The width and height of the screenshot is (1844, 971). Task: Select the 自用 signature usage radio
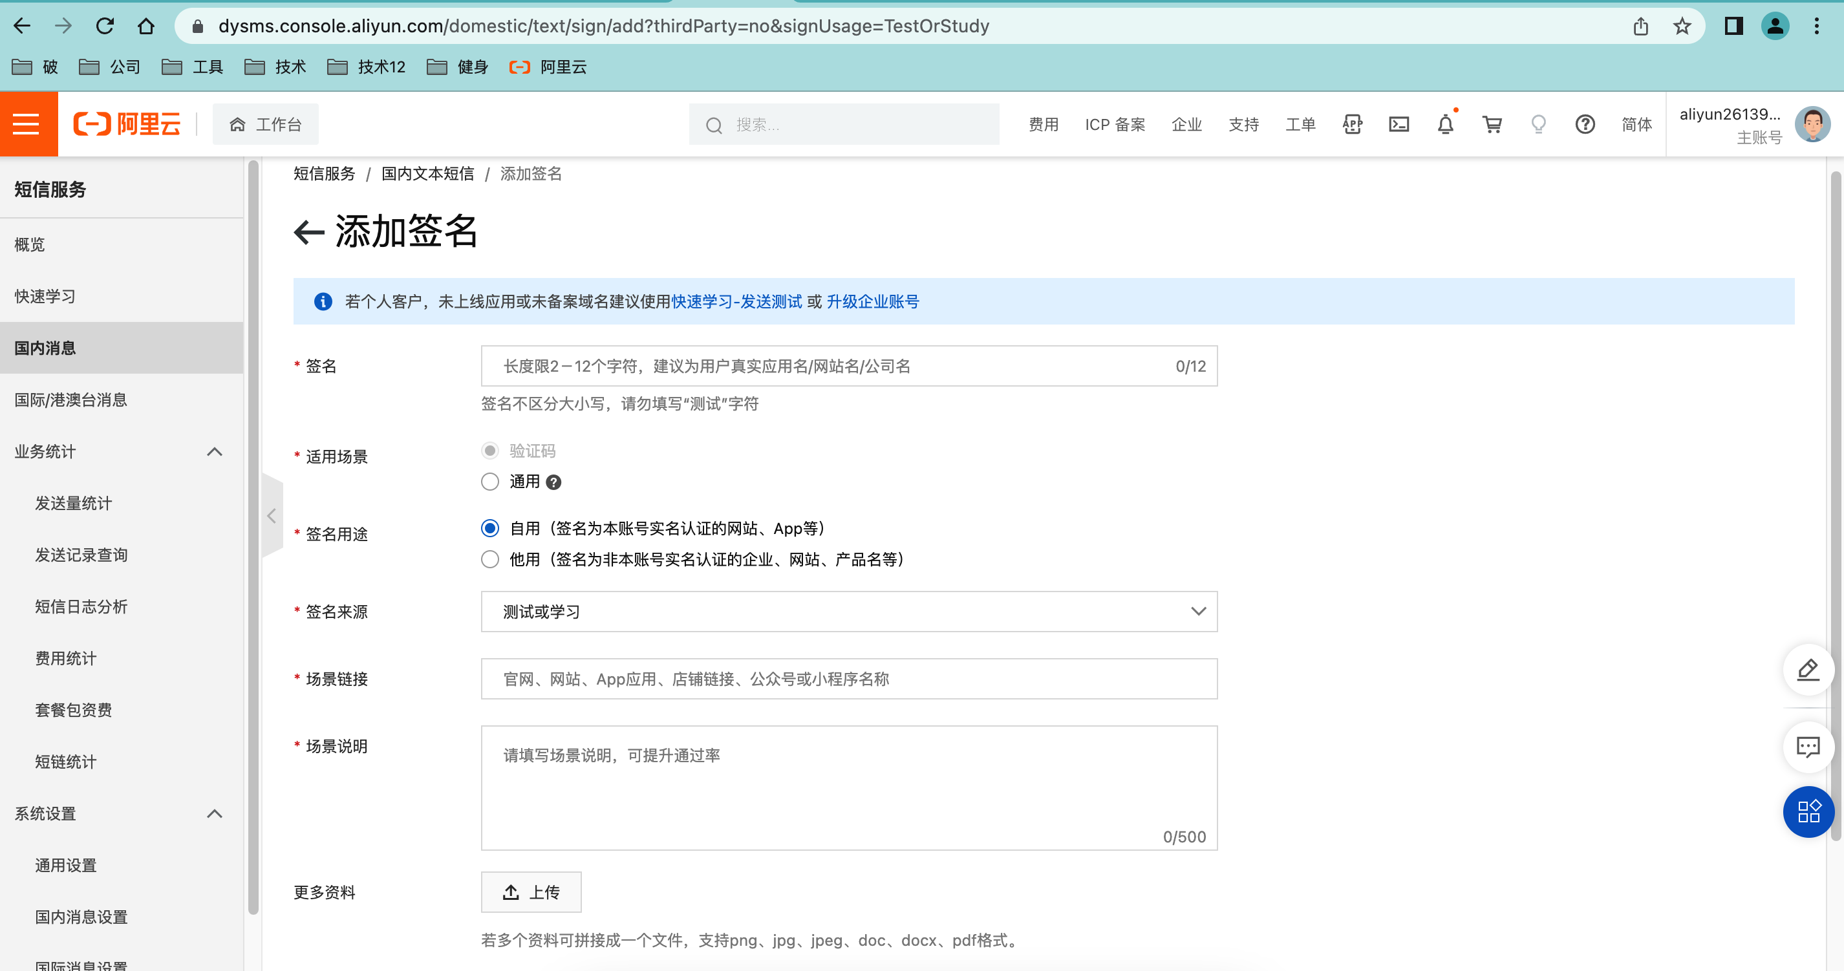tap(489, 528)
